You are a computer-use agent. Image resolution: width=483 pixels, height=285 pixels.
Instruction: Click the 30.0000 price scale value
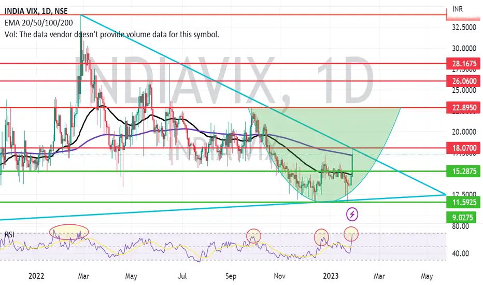[464, 48]
